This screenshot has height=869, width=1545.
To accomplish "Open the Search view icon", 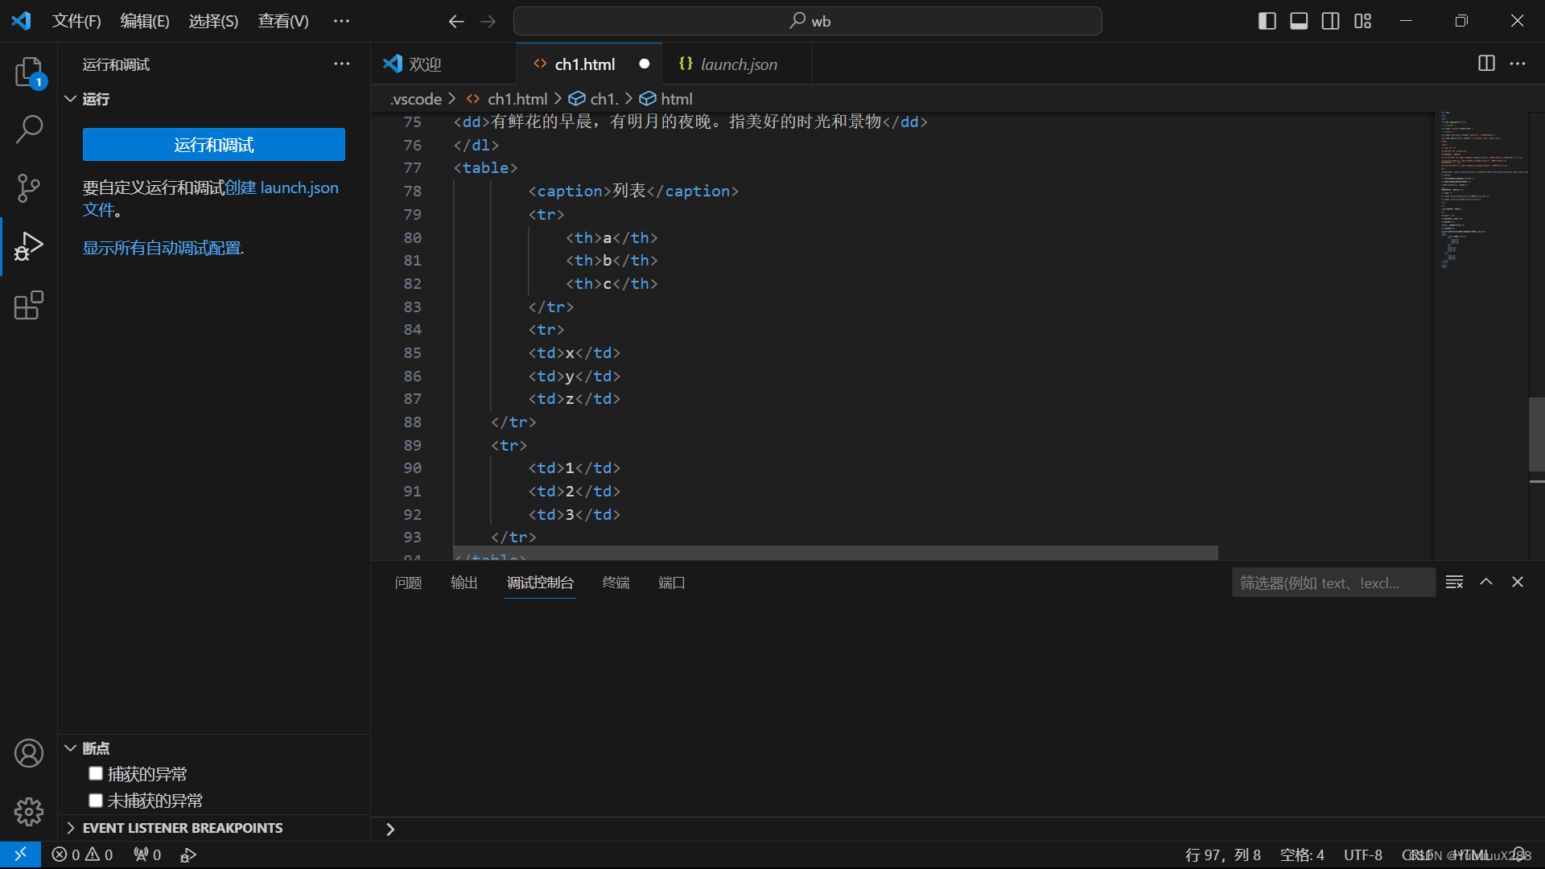I will tap(29, 129).
